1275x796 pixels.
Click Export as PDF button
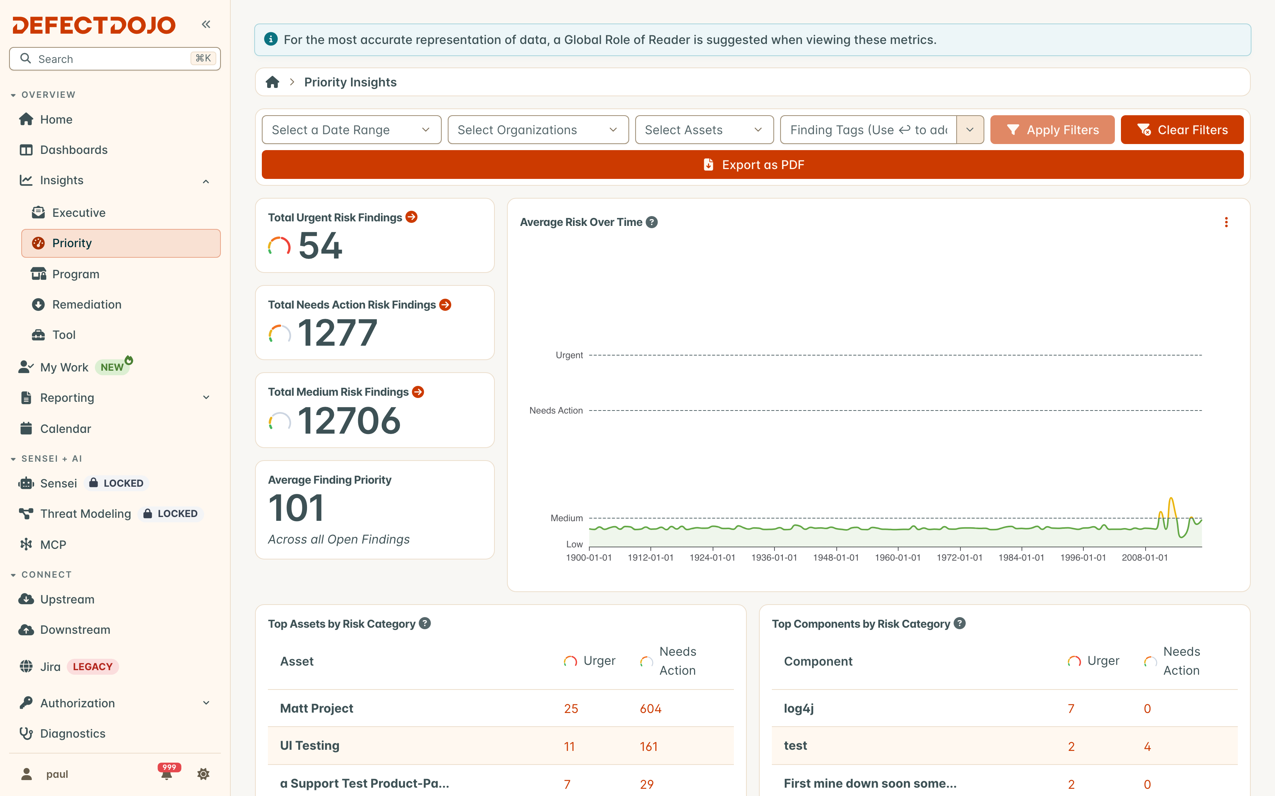pyautogui.click(x=752, y=165)
